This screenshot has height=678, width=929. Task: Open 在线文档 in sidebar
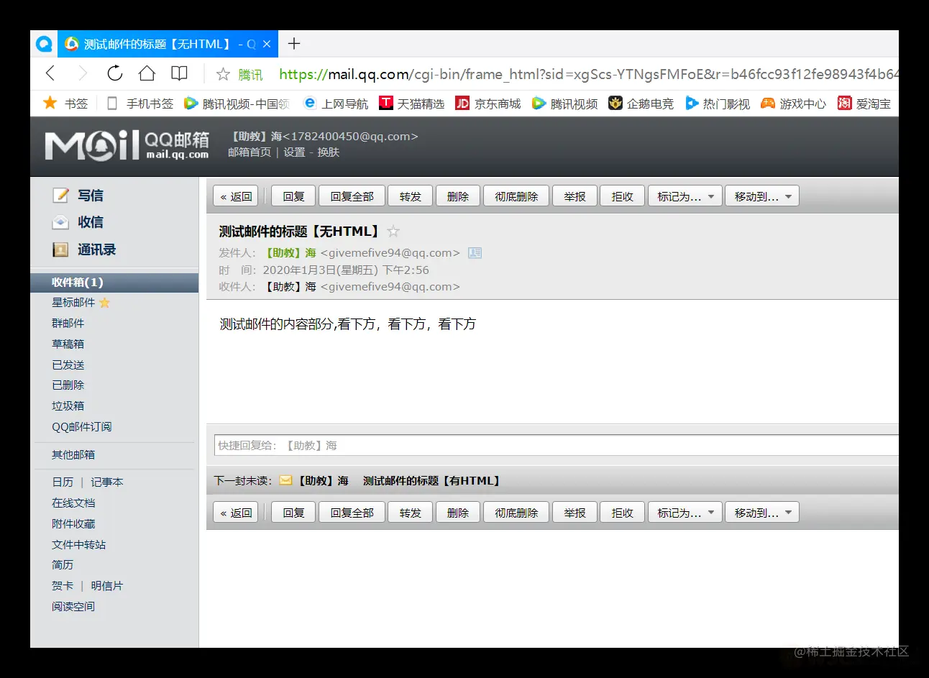(73, 503)
